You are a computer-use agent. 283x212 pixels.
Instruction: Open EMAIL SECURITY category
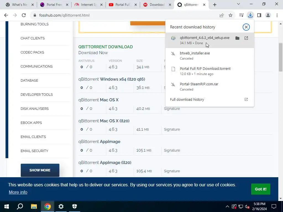(x=34, y=151)
